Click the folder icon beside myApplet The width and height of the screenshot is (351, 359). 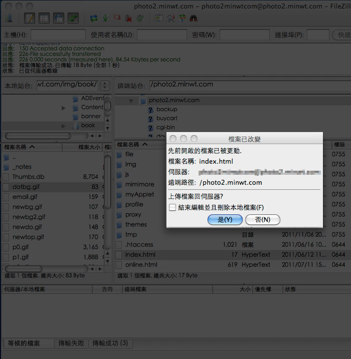(119, 195)
